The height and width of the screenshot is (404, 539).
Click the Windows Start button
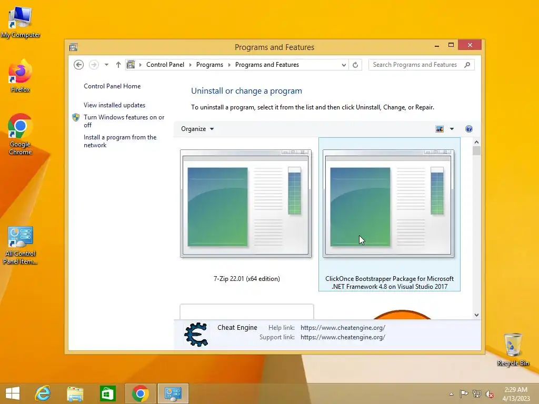13,393
